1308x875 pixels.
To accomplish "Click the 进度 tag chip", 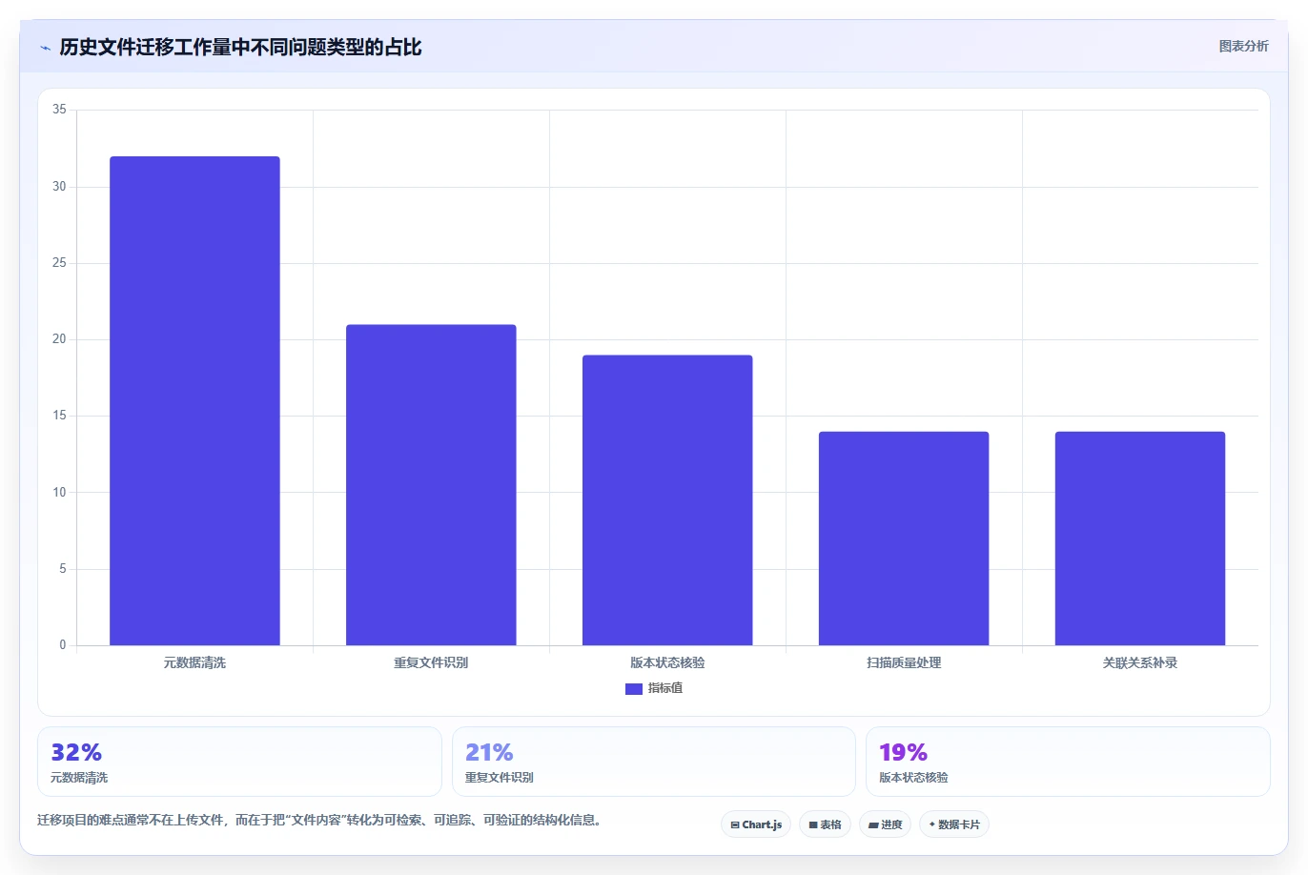I will tap(885, 824).
